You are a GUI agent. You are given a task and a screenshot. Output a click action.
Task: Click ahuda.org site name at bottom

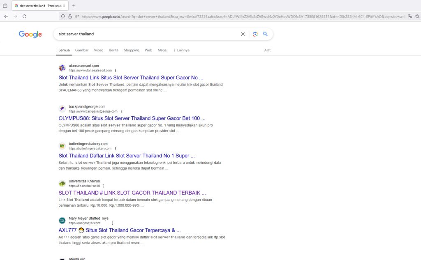click(x=77, y=259)
